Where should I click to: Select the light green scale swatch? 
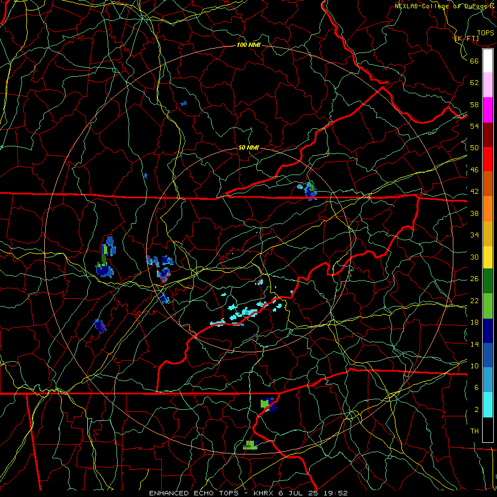coord(488,306)
